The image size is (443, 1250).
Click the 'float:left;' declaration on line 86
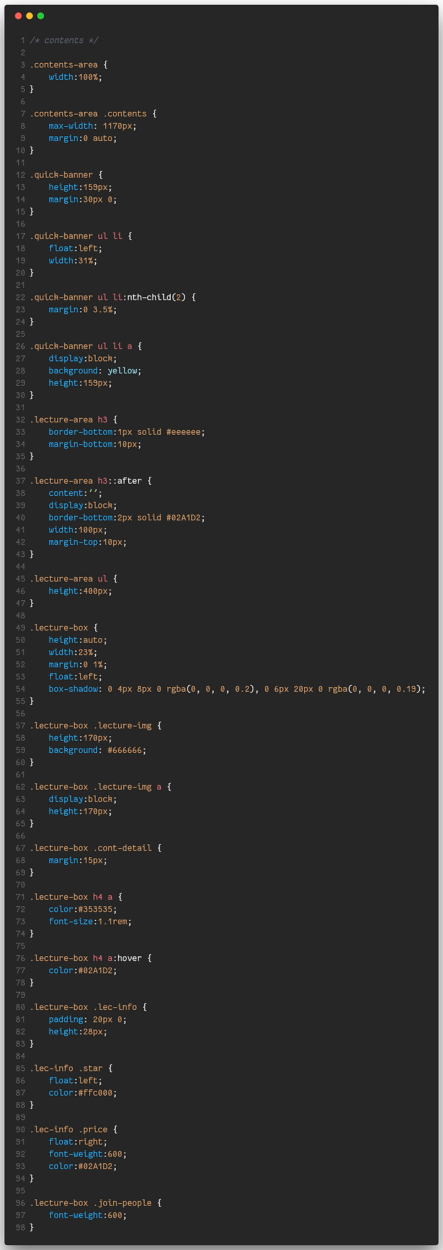pyautogui.click(x=76, y=1080)
